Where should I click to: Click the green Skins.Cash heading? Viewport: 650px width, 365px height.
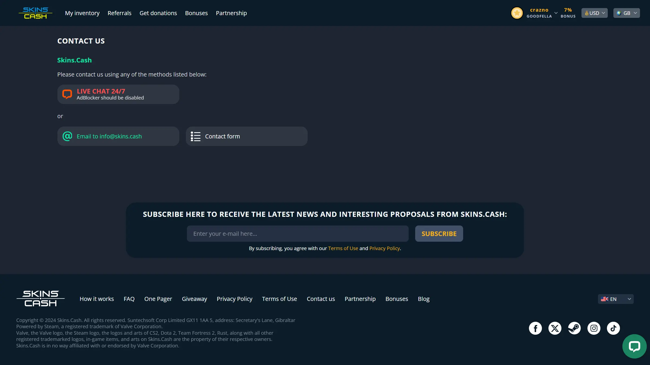(74, 60)
